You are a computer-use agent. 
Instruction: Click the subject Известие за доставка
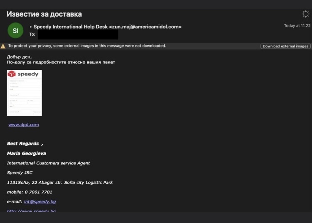[x=44, y=14]
